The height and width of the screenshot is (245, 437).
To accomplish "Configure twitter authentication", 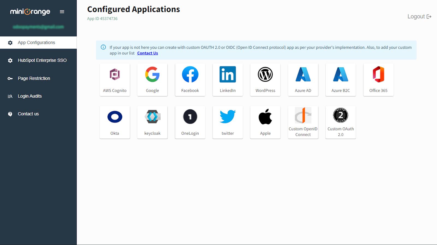I will coord(228,122).
